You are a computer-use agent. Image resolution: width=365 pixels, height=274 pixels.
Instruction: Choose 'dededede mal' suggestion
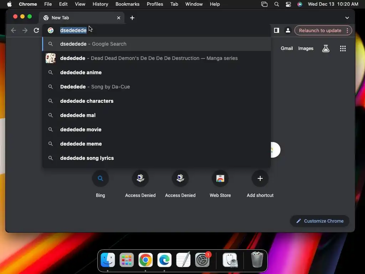pos(156,115)
